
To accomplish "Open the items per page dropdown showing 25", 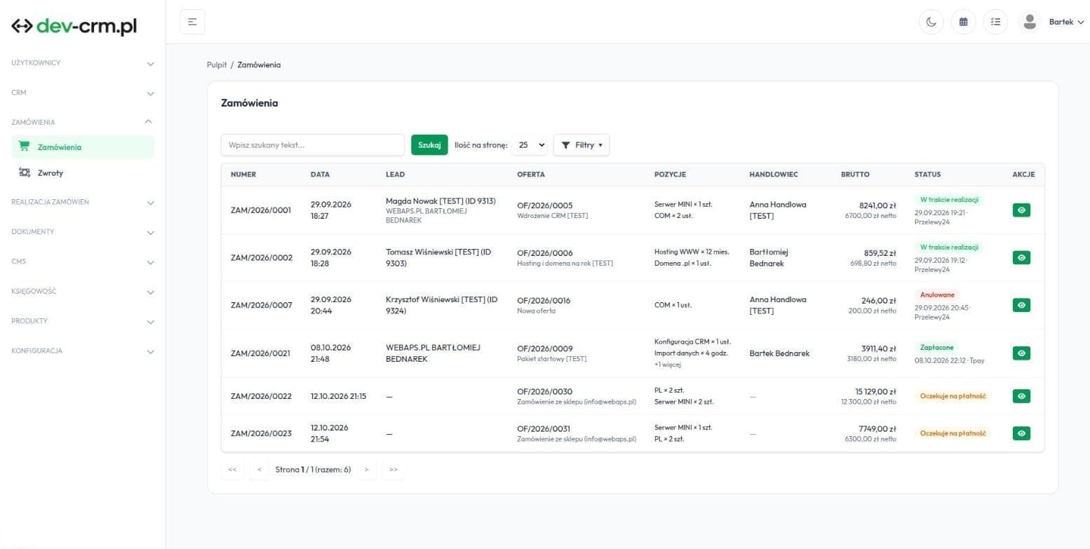I will click(x=530, y=145).
